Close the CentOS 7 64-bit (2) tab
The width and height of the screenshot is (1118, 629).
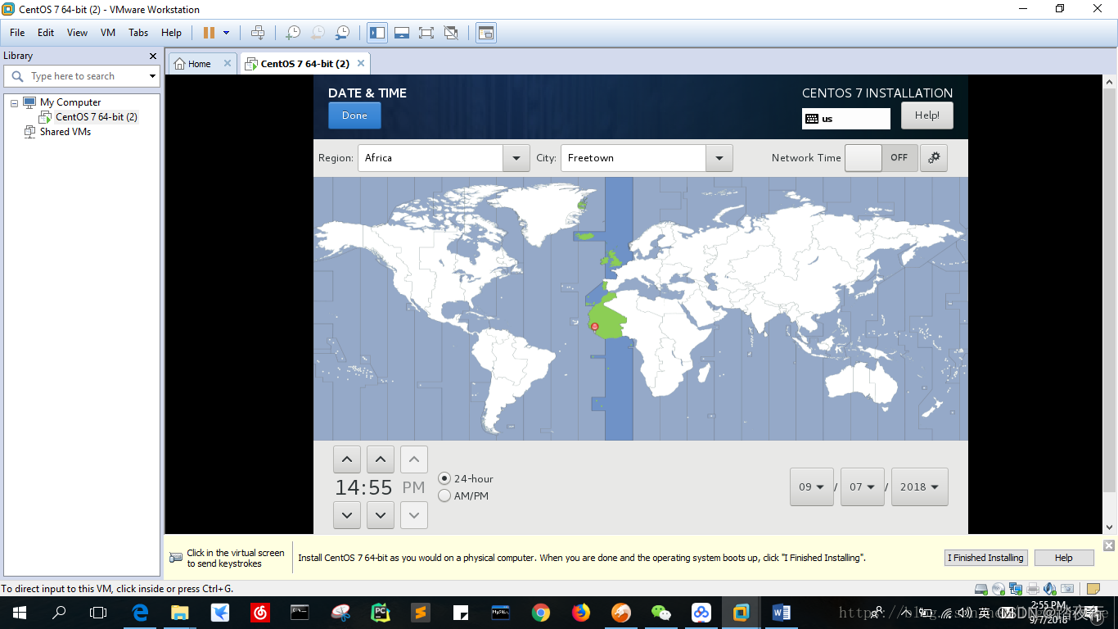coord(360,63)
